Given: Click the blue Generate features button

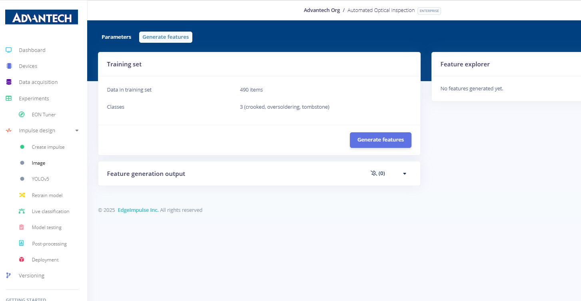Looking at the screenshot, I should pos(380,140).
